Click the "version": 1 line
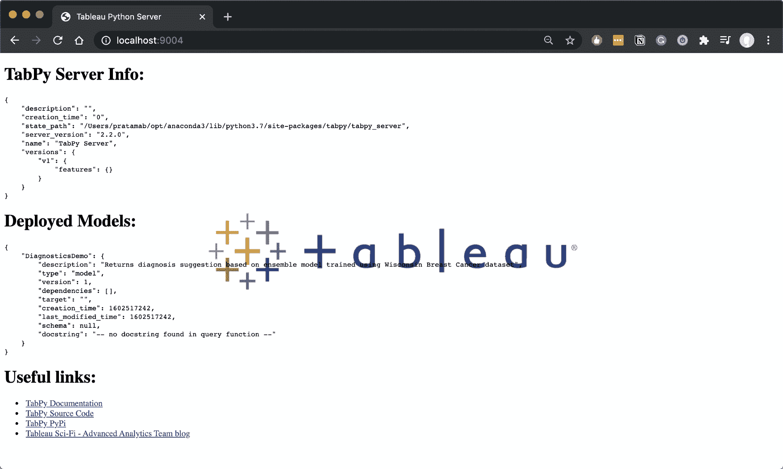Image resolution: width=783 pixels, height=469 pixels. (x=65, y=282)
